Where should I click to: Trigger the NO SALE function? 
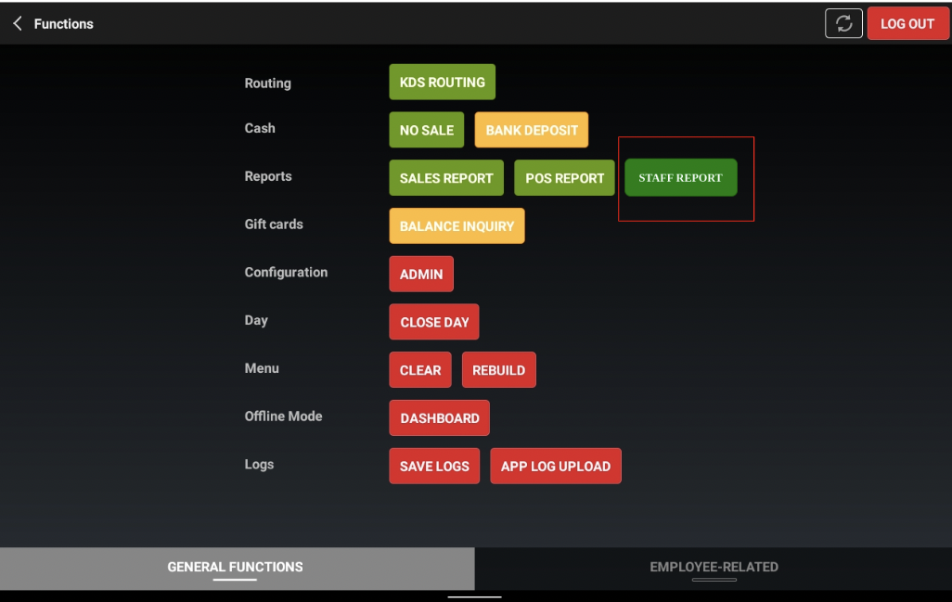(426, 130)
